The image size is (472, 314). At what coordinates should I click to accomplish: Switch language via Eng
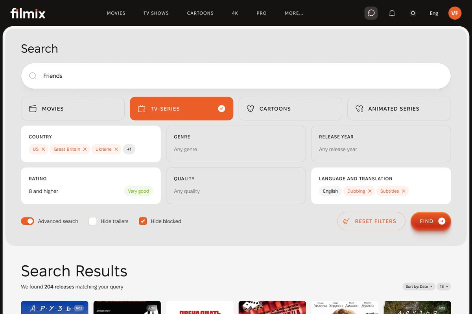point(434,13)
